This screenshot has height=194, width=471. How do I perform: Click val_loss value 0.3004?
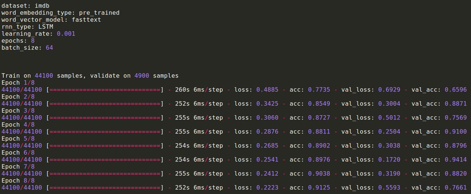point(389,103)
